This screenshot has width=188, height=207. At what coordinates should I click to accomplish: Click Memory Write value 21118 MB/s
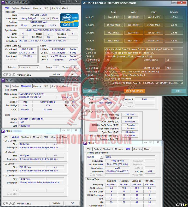[x=133, y=17]
